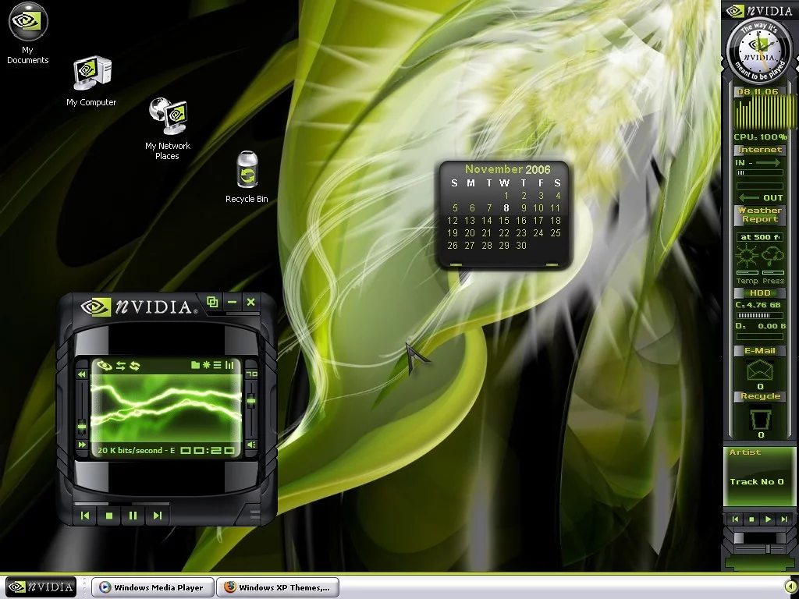Screen dimensions: 799x599
Task: Expand the hidden system tray icons arrow
Action: (x=790, y=587)
